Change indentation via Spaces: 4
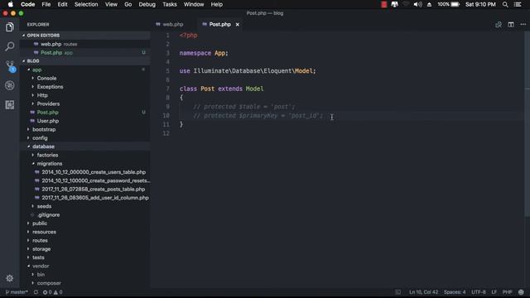The image size is (530, 298). [x=455, y=292]
